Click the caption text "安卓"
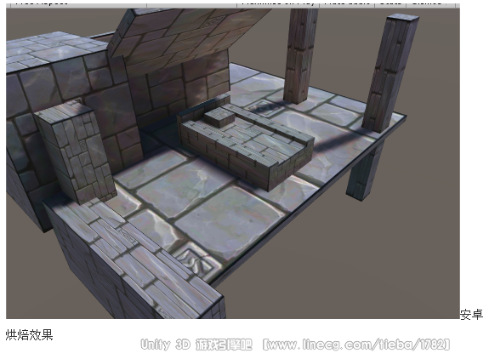This screenshot has width=489, height=359. (x=471, y=315)
